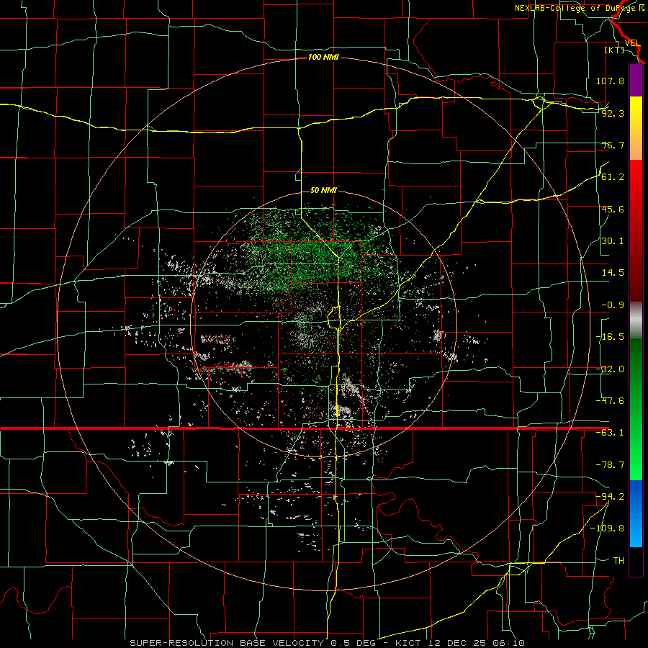Pick the red segment of velocity color bar
The width and height of the screenshot is (648, 648).
pyautogui.click(x=636, y=230)
